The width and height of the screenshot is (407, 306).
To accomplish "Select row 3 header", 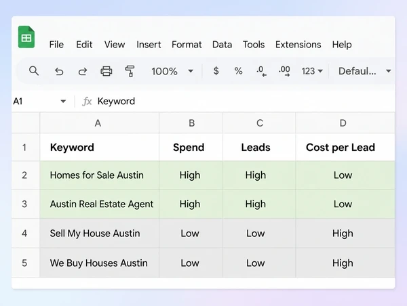I will coord(26,204).
